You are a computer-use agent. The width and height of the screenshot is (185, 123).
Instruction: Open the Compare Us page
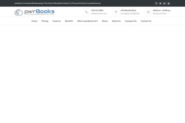pyautogui.click(x=131, y=21)
